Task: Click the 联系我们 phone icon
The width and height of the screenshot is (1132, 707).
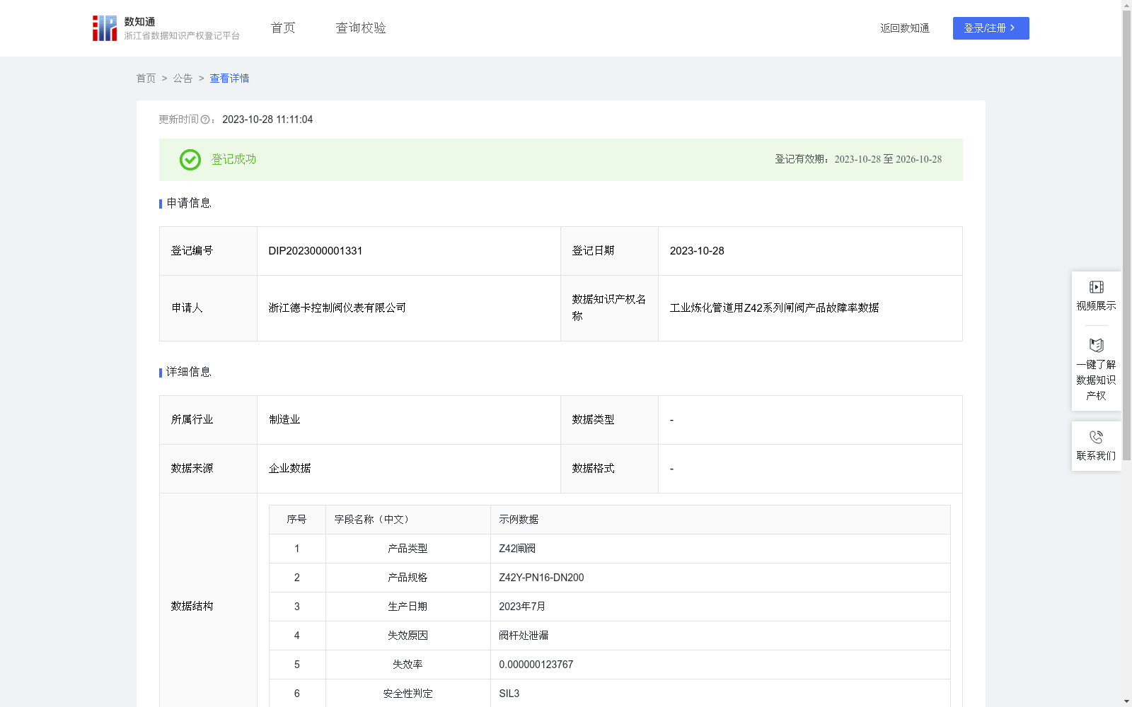Action: tap(1096, 437)
